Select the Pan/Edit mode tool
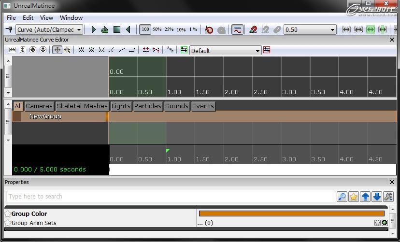 (x=57, y=50)
